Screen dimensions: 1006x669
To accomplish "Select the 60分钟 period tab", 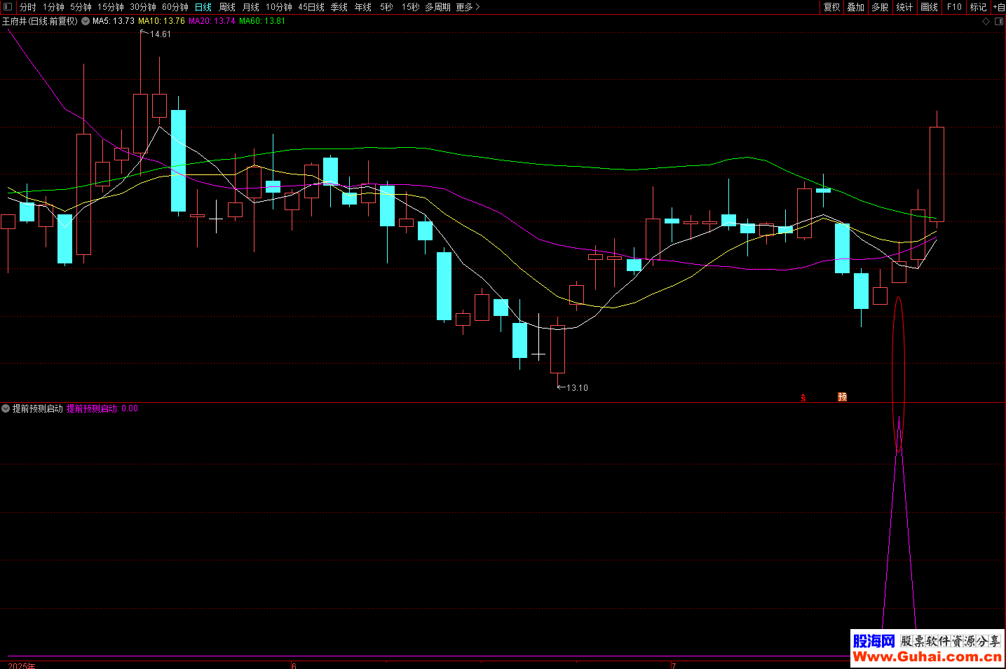I will click(x=175, y=7).
